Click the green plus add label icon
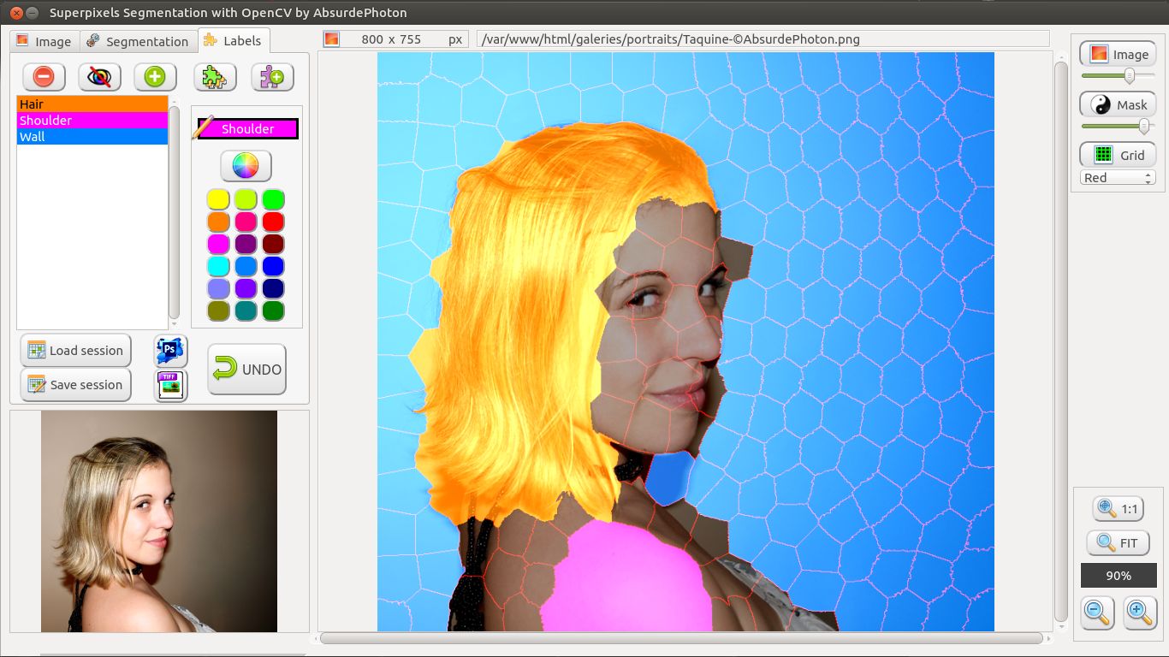Viewport: 1169px width, 657px height. (155, 77)
